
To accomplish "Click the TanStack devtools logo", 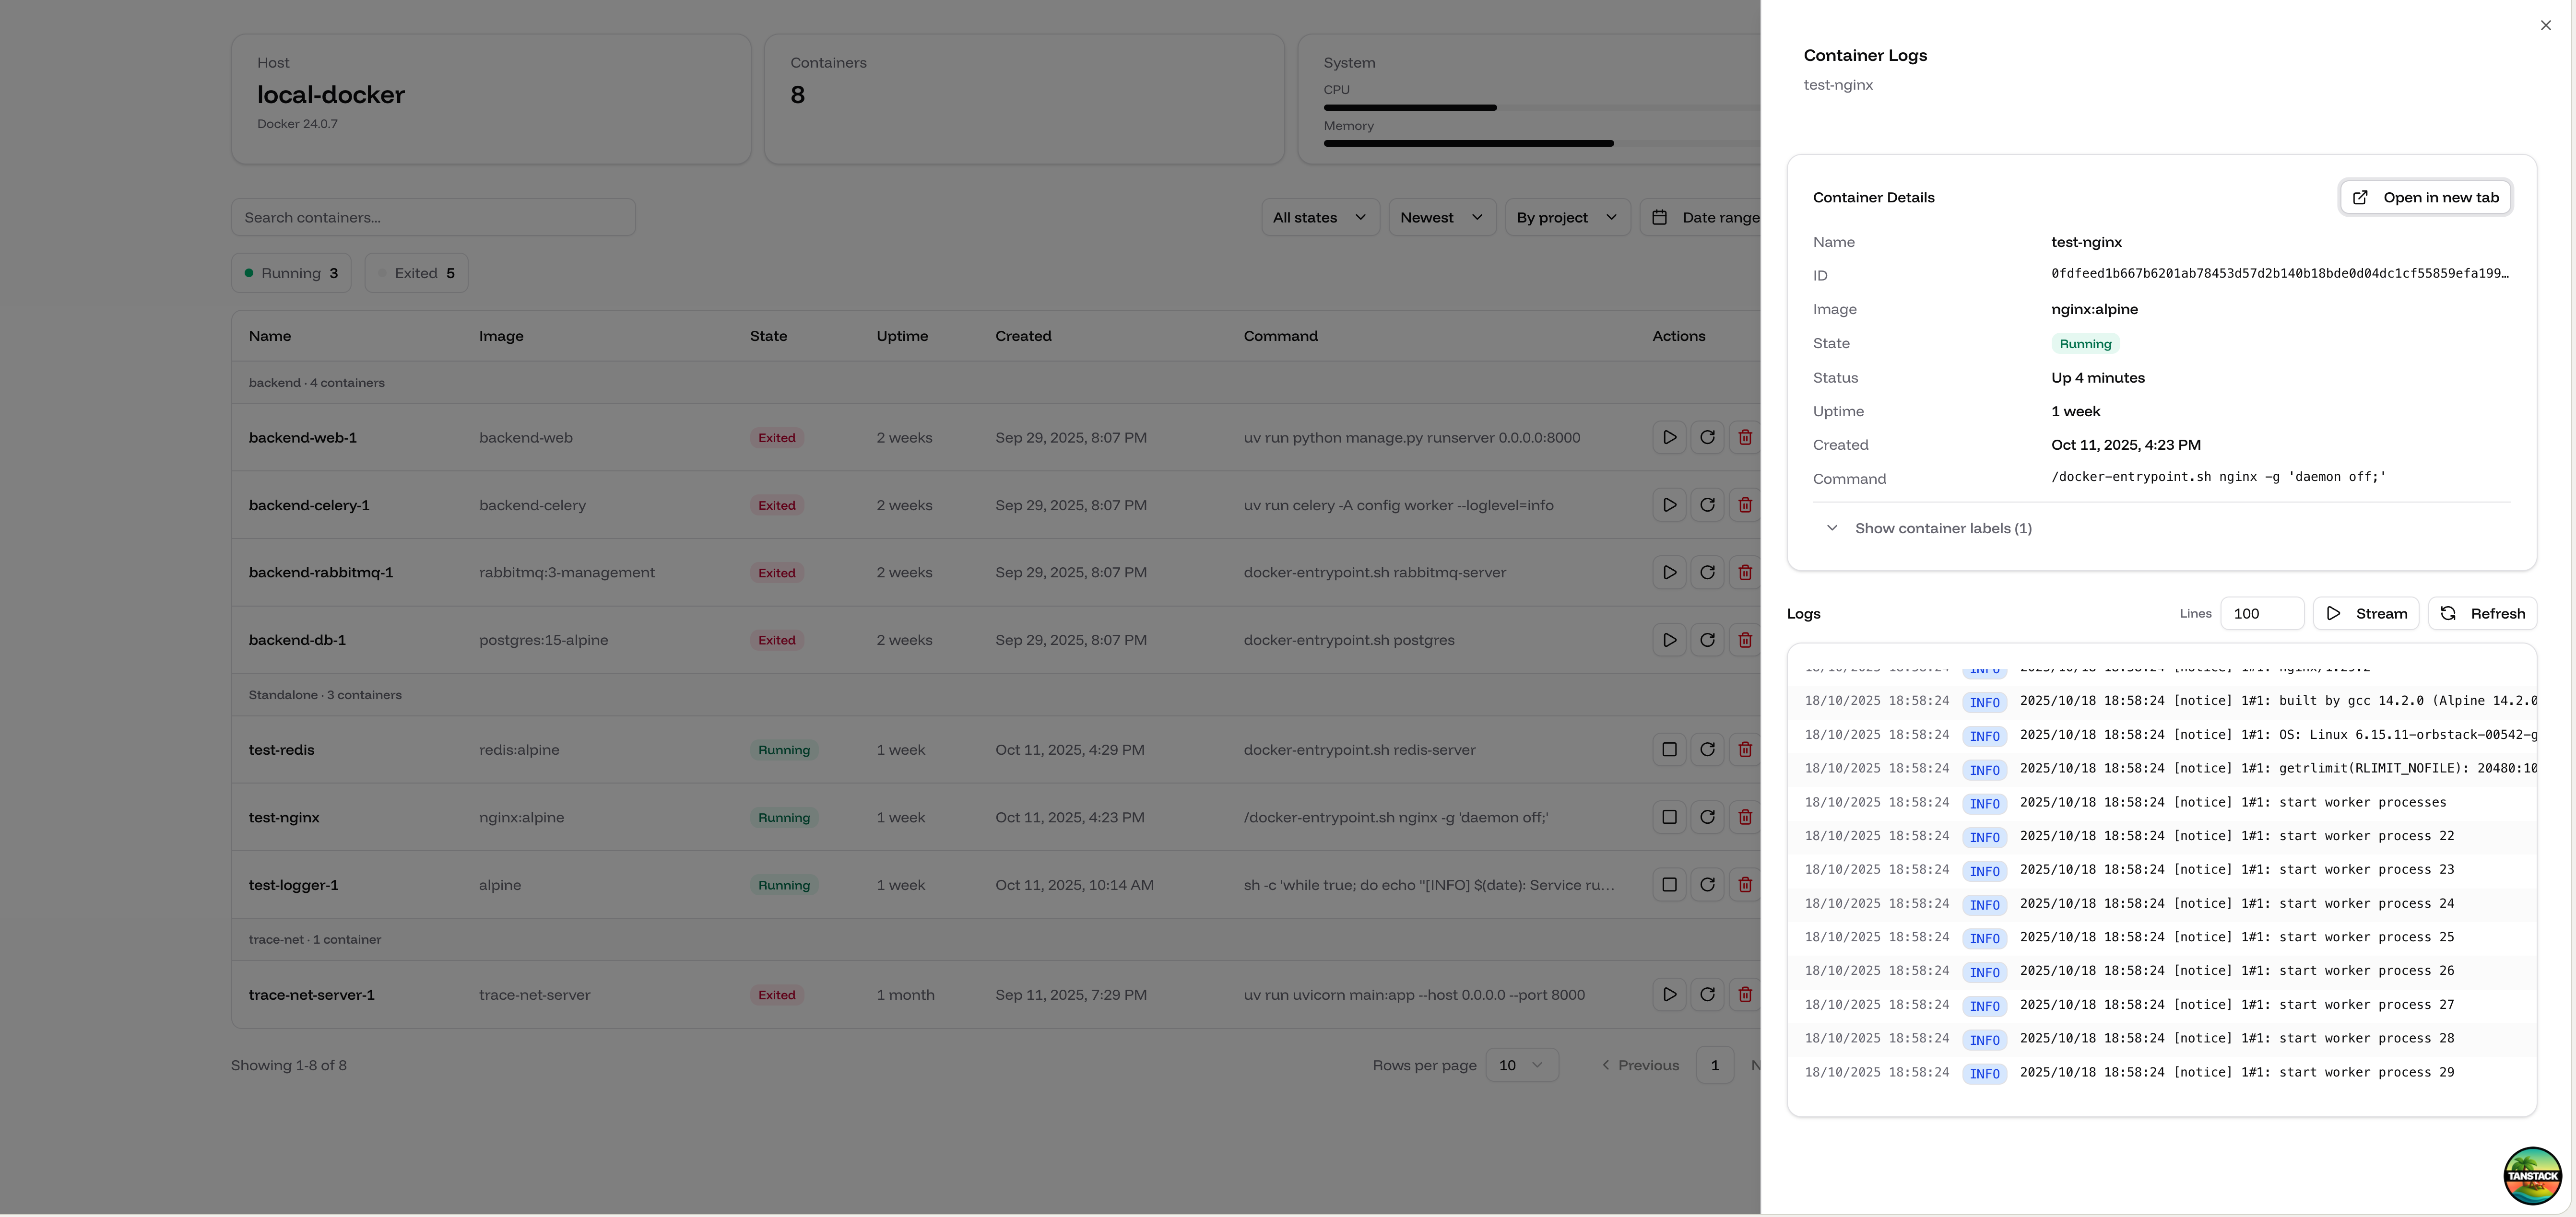I will [x=2533, y=1175].
